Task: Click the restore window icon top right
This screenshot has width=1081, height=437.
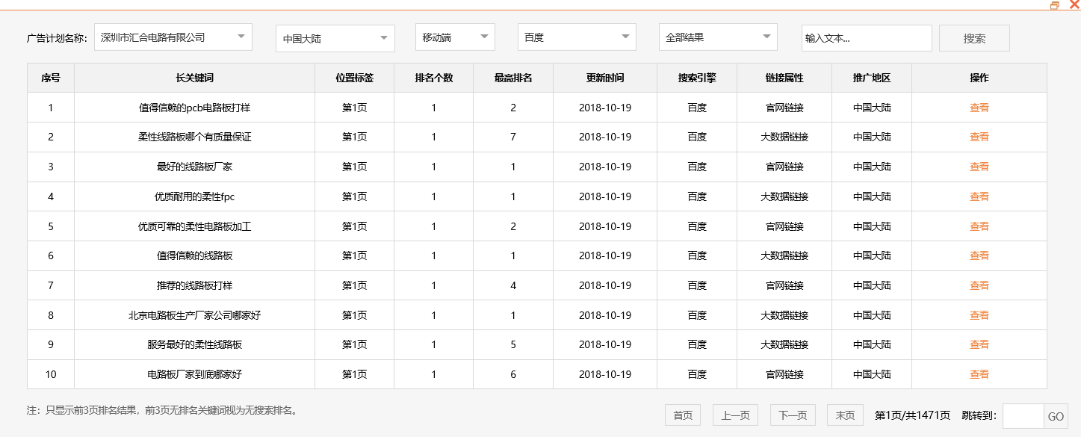Action: click(x=1056, y=6)
